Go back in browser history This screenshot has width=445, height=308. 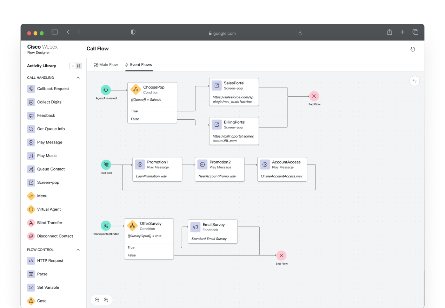68,32
